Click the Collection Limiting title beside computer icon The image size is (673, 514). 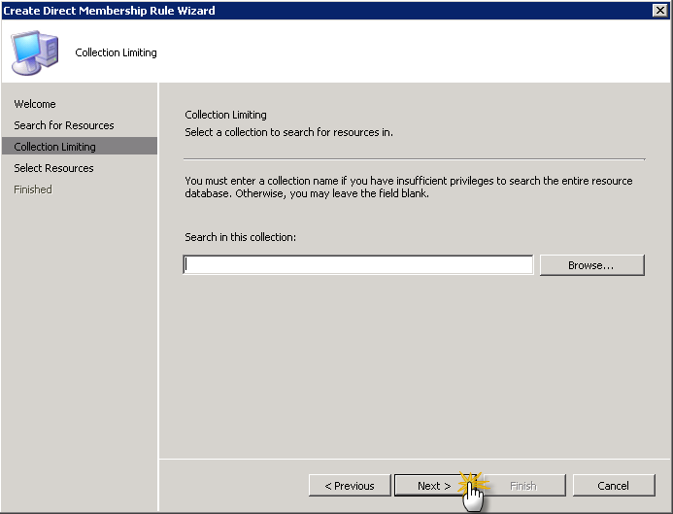(x=116, y=52)
